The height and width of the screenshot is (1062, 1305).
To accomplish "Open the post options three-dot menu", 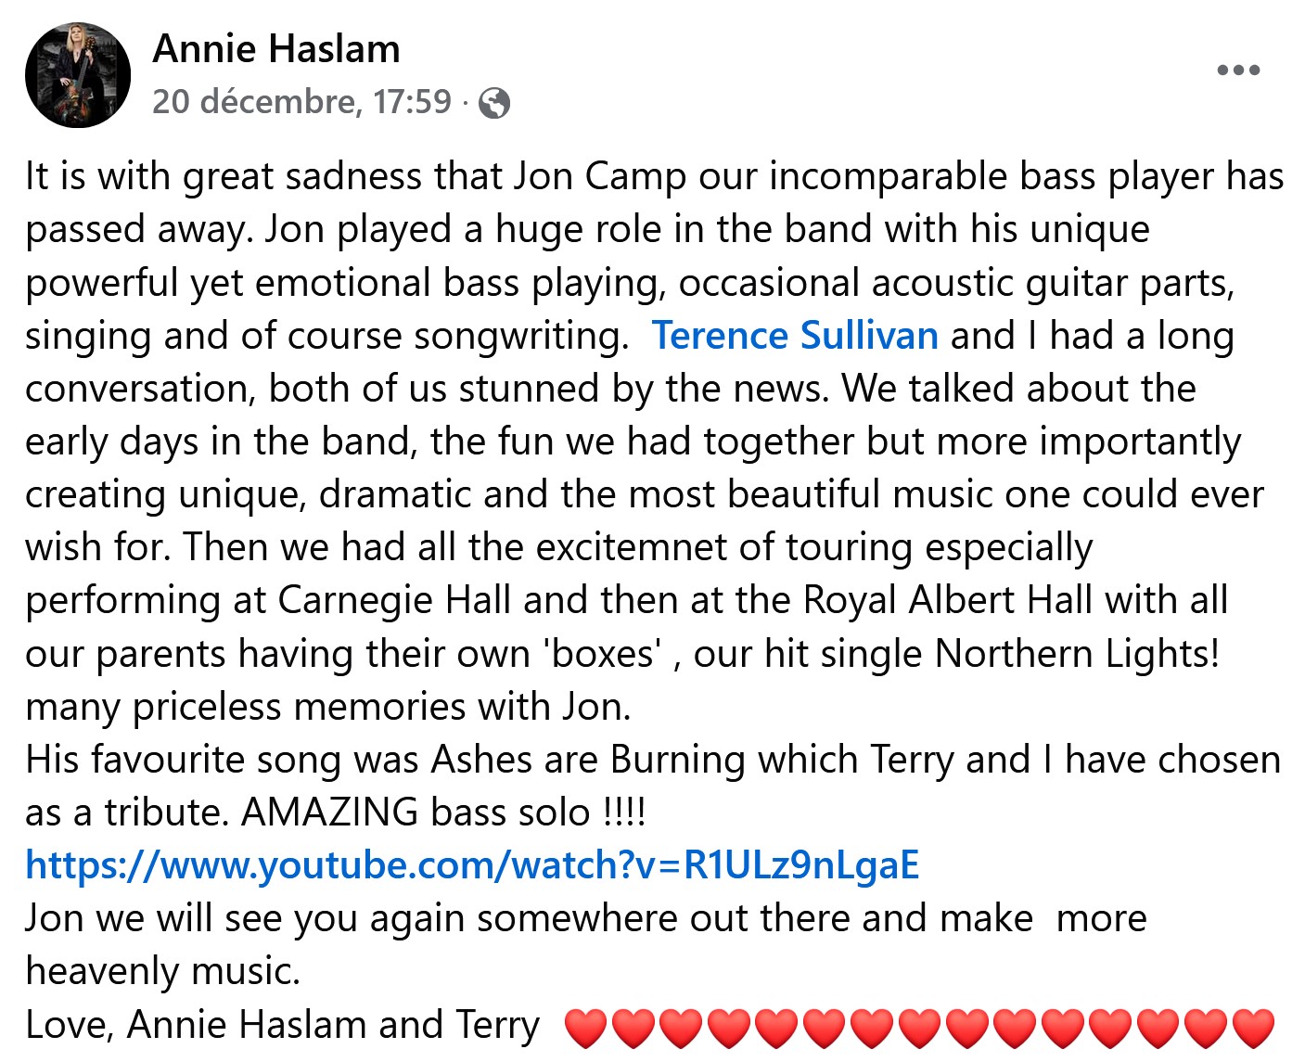I will tap(1238, 70).
